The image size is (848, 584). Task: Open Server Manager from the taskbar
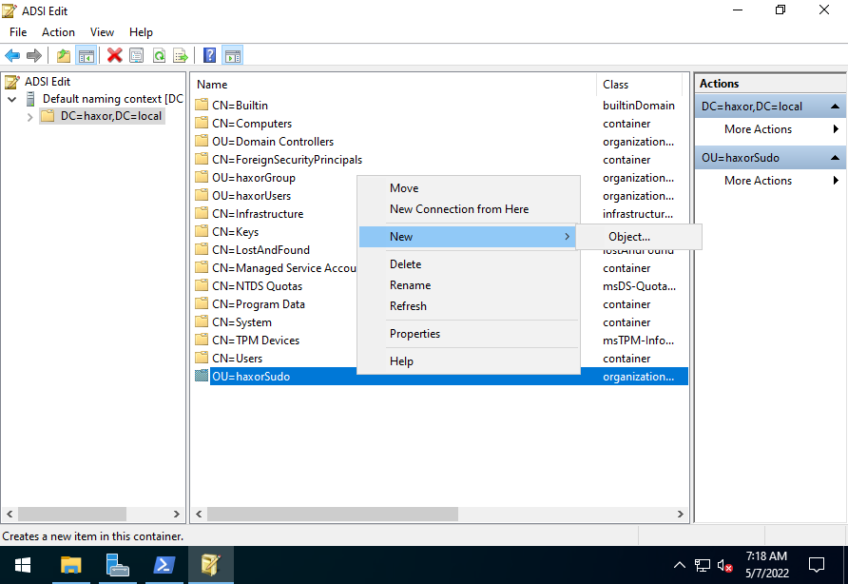(x=117, y=566)
